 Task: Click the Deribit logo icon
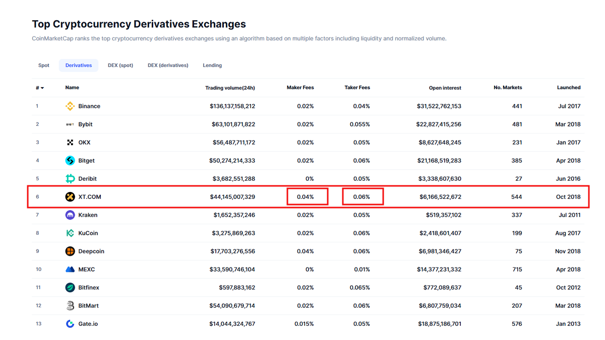70,179
